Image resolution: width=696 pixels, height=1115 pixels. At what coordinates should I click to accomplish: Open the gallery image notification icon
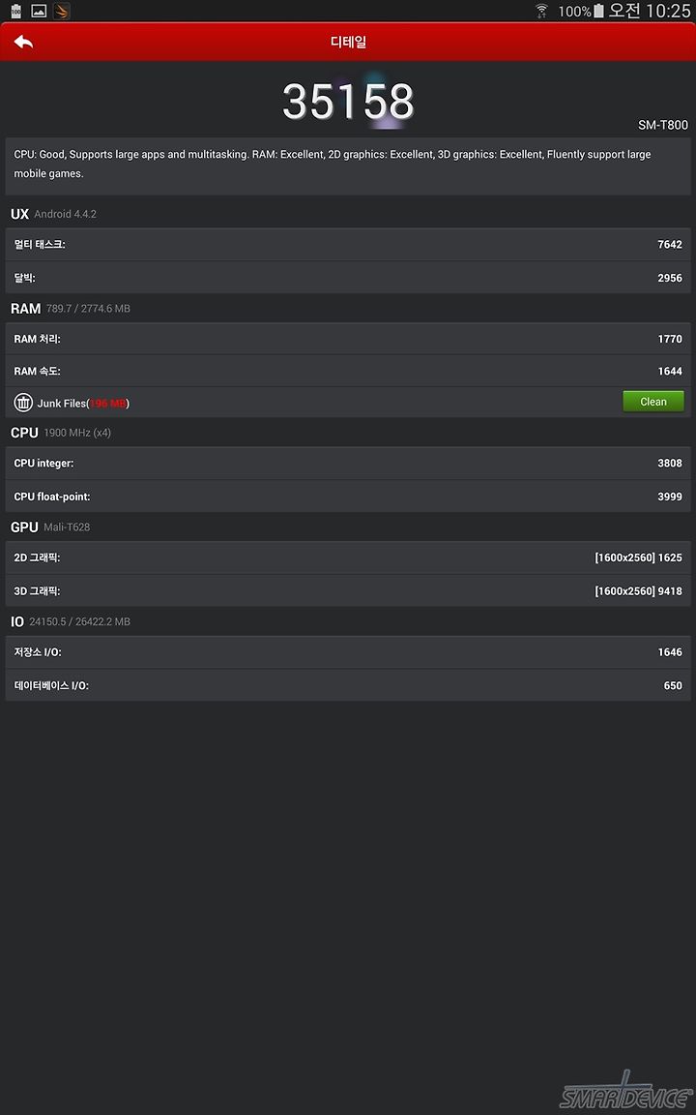coord(39,11)
